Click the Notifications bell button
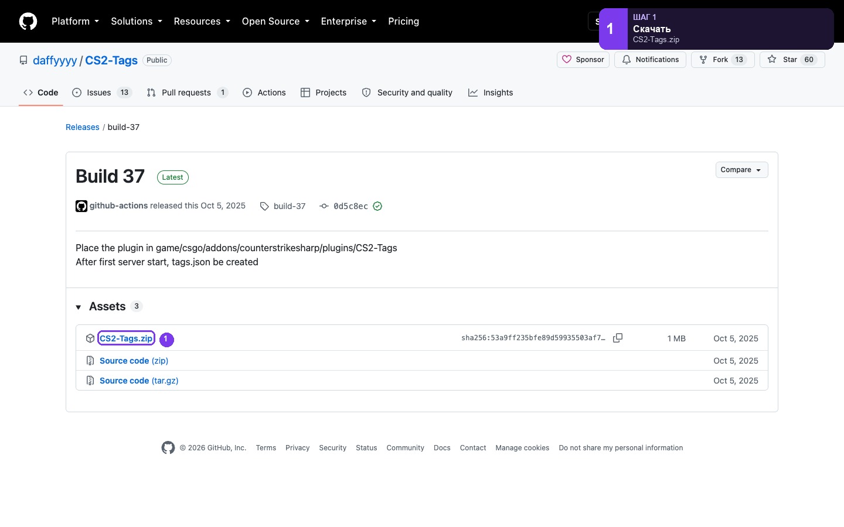The image size is (844, 527). click(650, 60)
